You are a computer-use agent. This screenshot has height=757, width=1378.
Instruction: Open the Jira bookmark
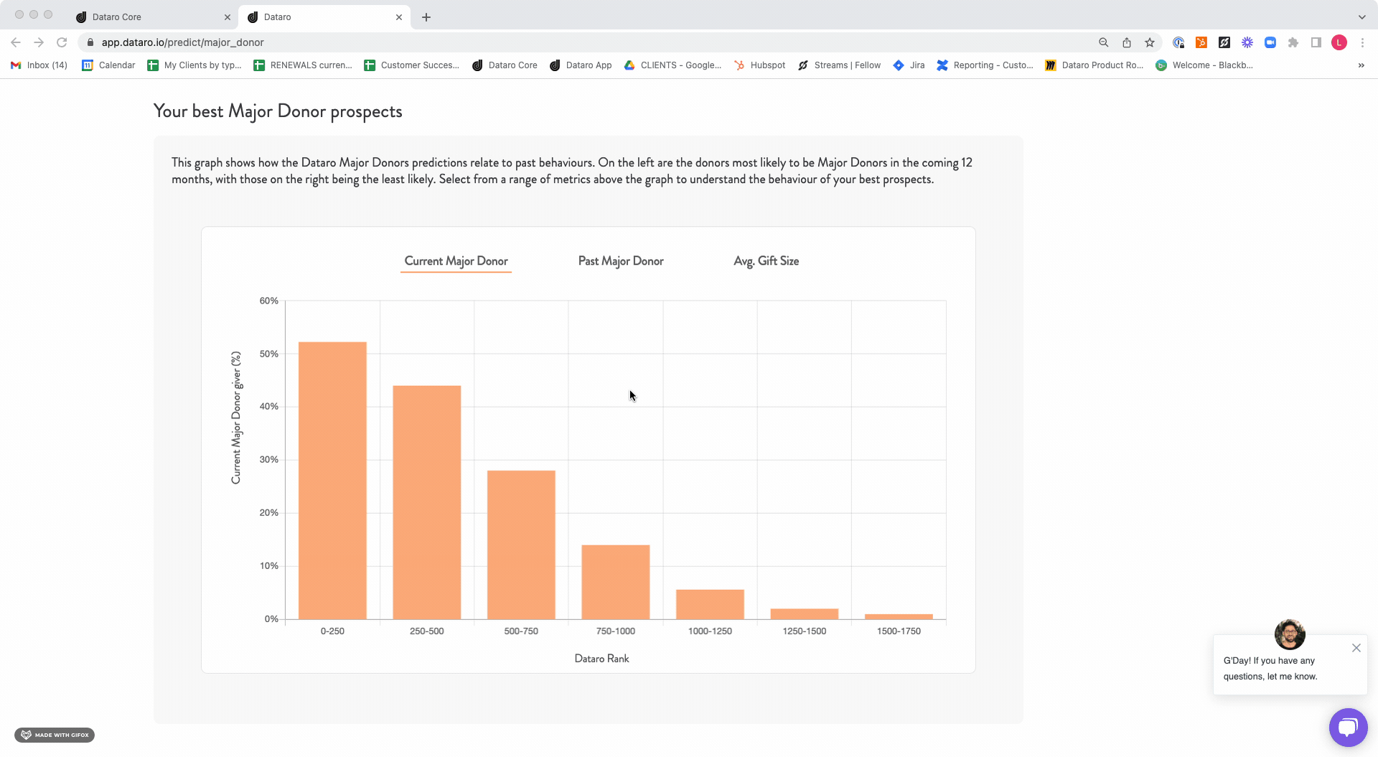[x=909, y=65]
